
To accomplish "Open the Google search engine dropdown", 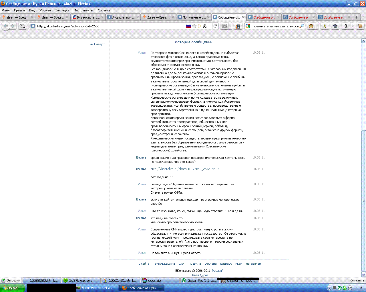I will coord(249,26).
